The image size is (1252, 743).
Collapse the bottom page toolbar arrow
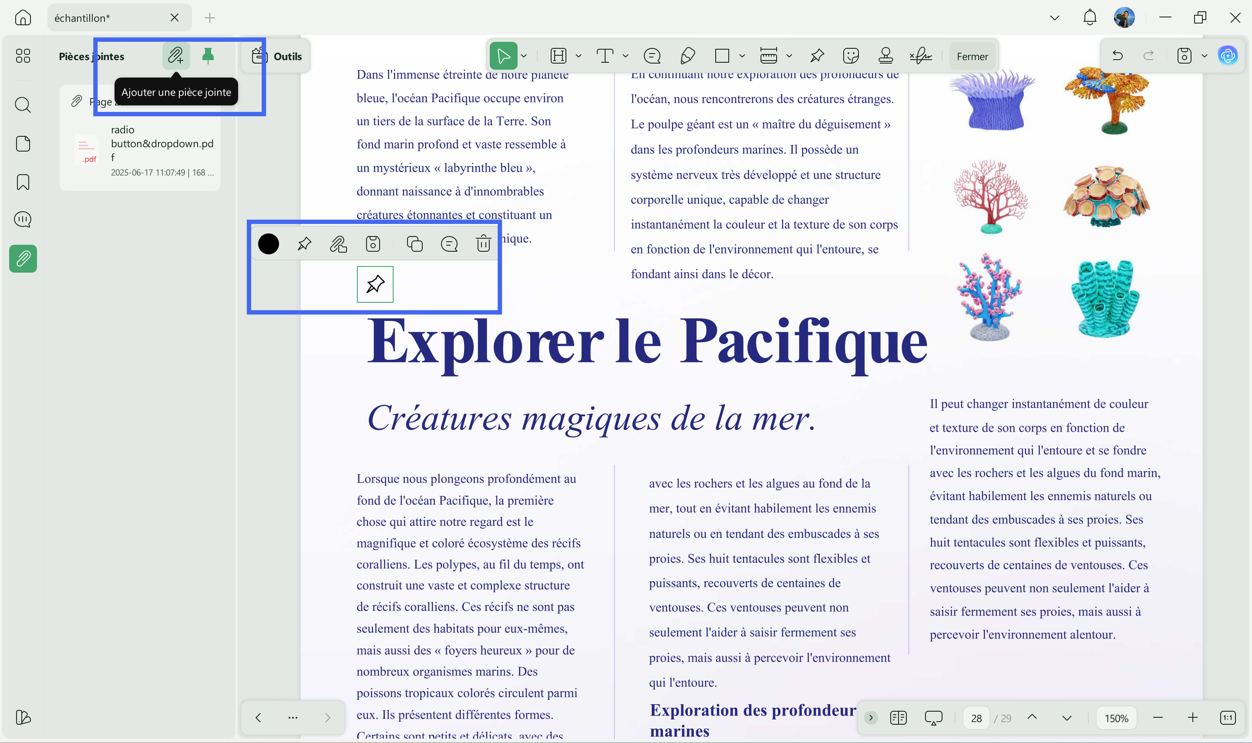click(871, 717)
